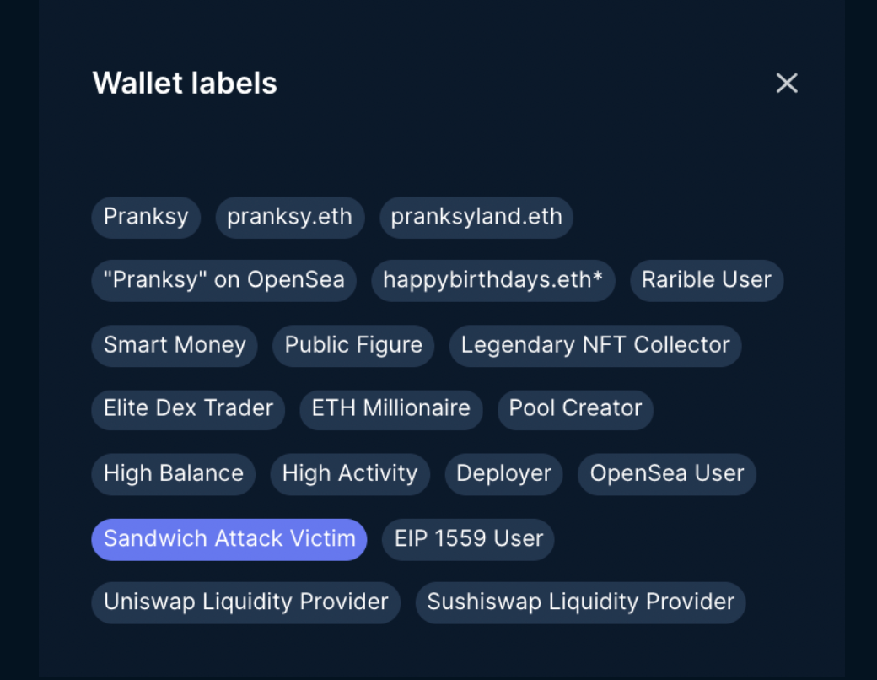877x680 pixels.
Task: Open the pranksyland.eth label
Action: (x=476, y=217)
